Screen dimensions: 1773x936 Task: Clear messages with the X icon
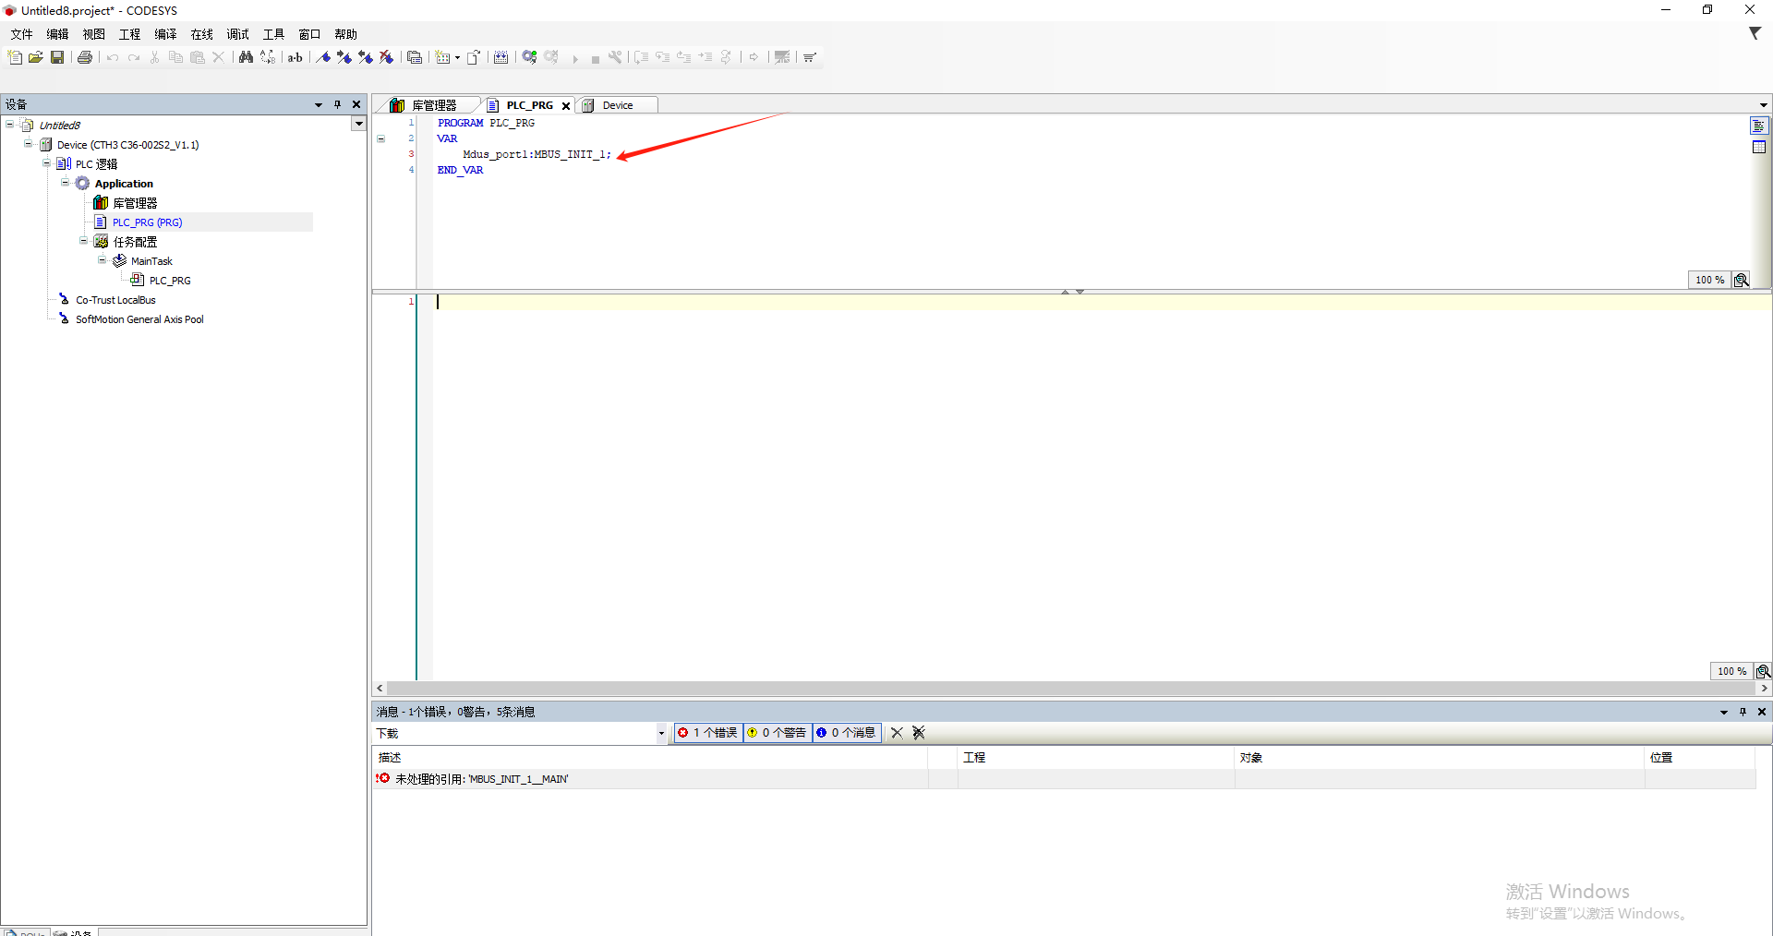[897, 733]
